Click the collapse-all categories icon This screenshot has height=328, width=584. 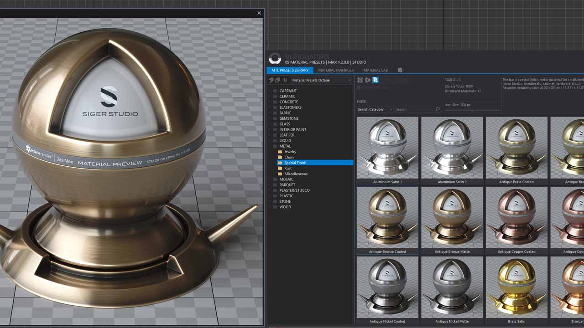click(277, 80)
